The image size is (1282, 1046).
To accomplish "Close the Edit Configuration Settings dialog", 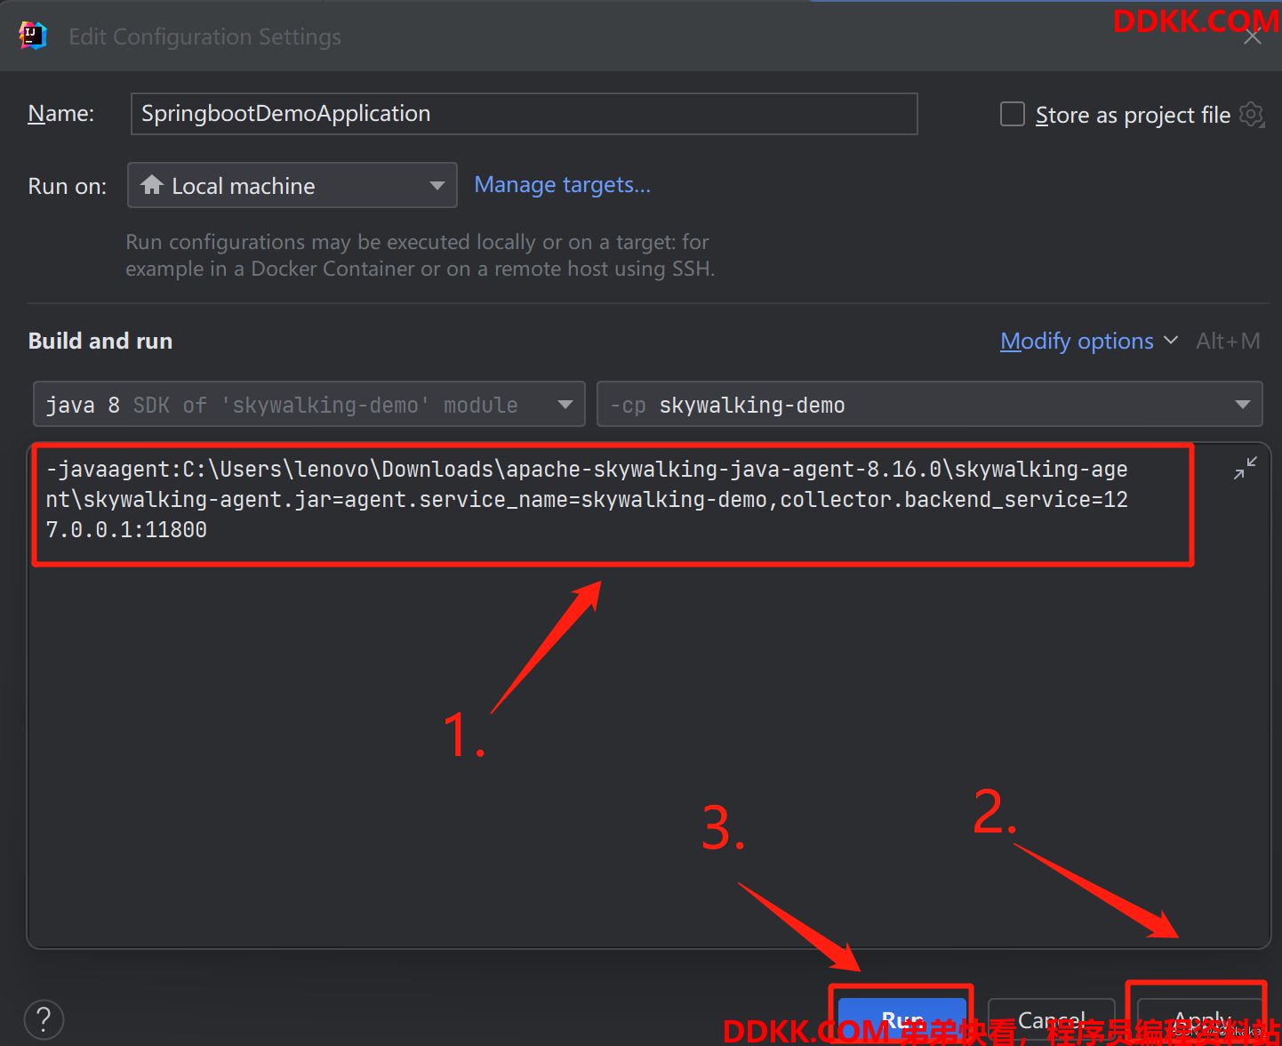I will [1253, 36].
